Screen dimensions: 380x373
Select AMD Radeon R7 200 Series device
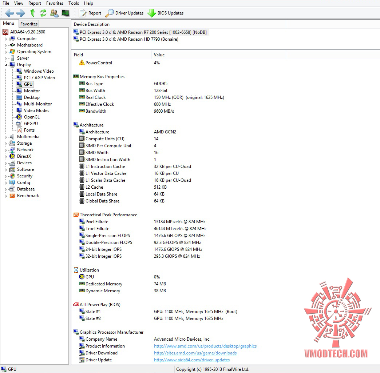pos(140,32)
